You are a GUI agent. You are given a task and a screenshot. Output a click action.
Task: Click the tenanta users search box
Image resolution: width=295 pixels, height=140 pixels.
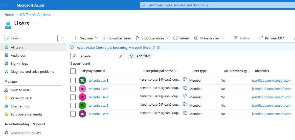point(98,56)
